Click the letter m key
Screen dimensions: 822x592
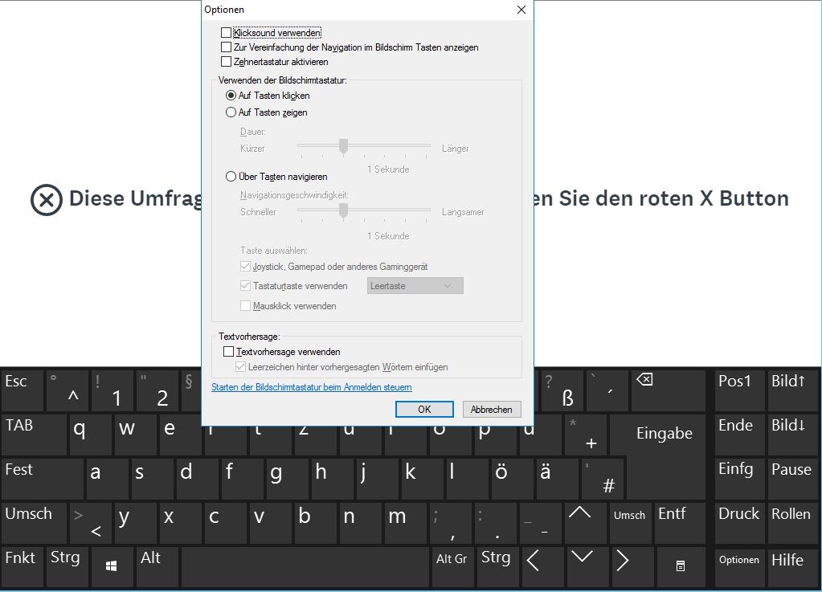click(407, 522)
